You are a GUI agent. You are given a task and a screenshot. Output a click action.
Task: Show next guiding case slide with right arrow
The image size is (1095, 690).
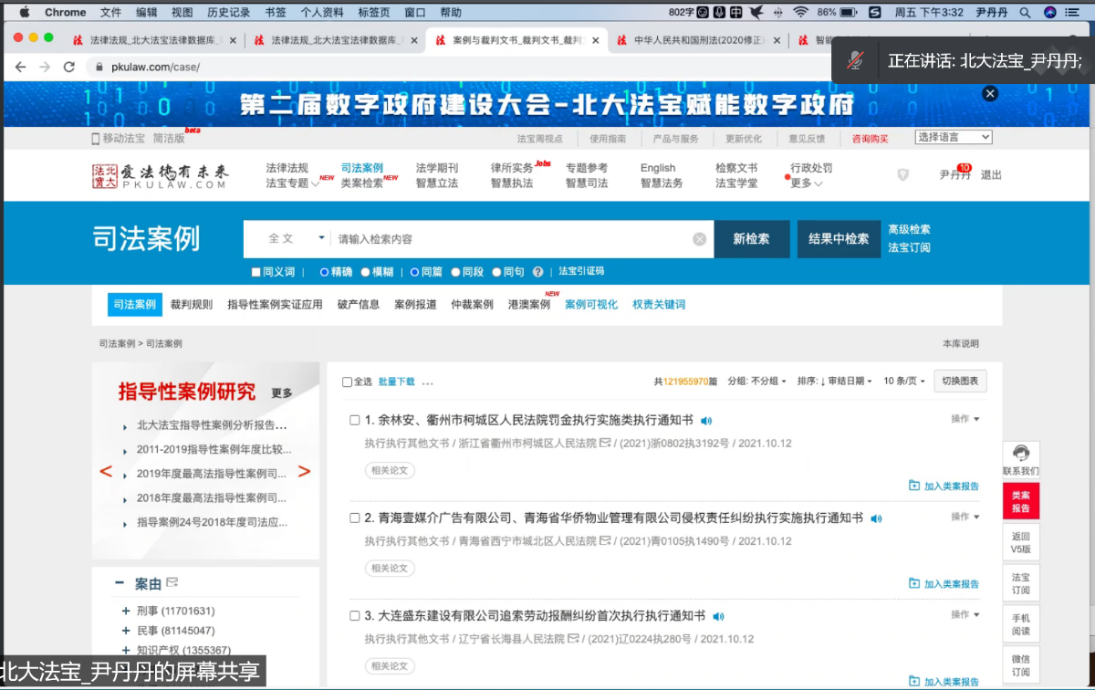point(304,472)
